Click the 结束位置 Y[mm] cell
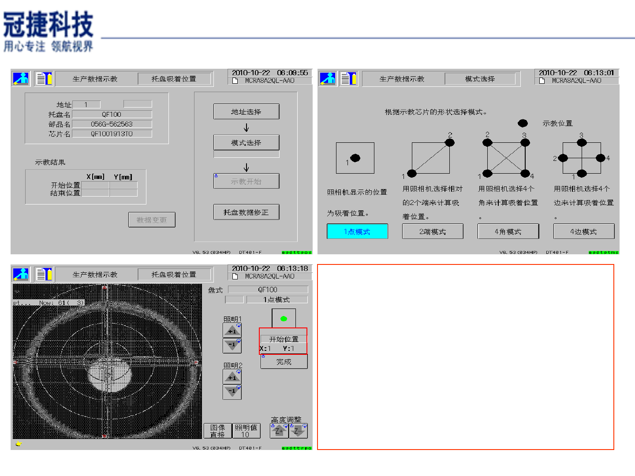This screenshot has width=635, height=476. pyautogui.click(x=123, y=193)
